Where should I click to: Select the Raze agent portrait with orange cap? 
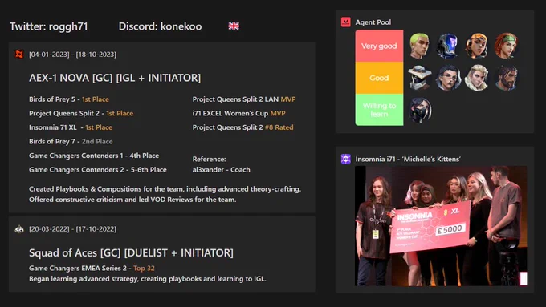click(x=477, y=46)
